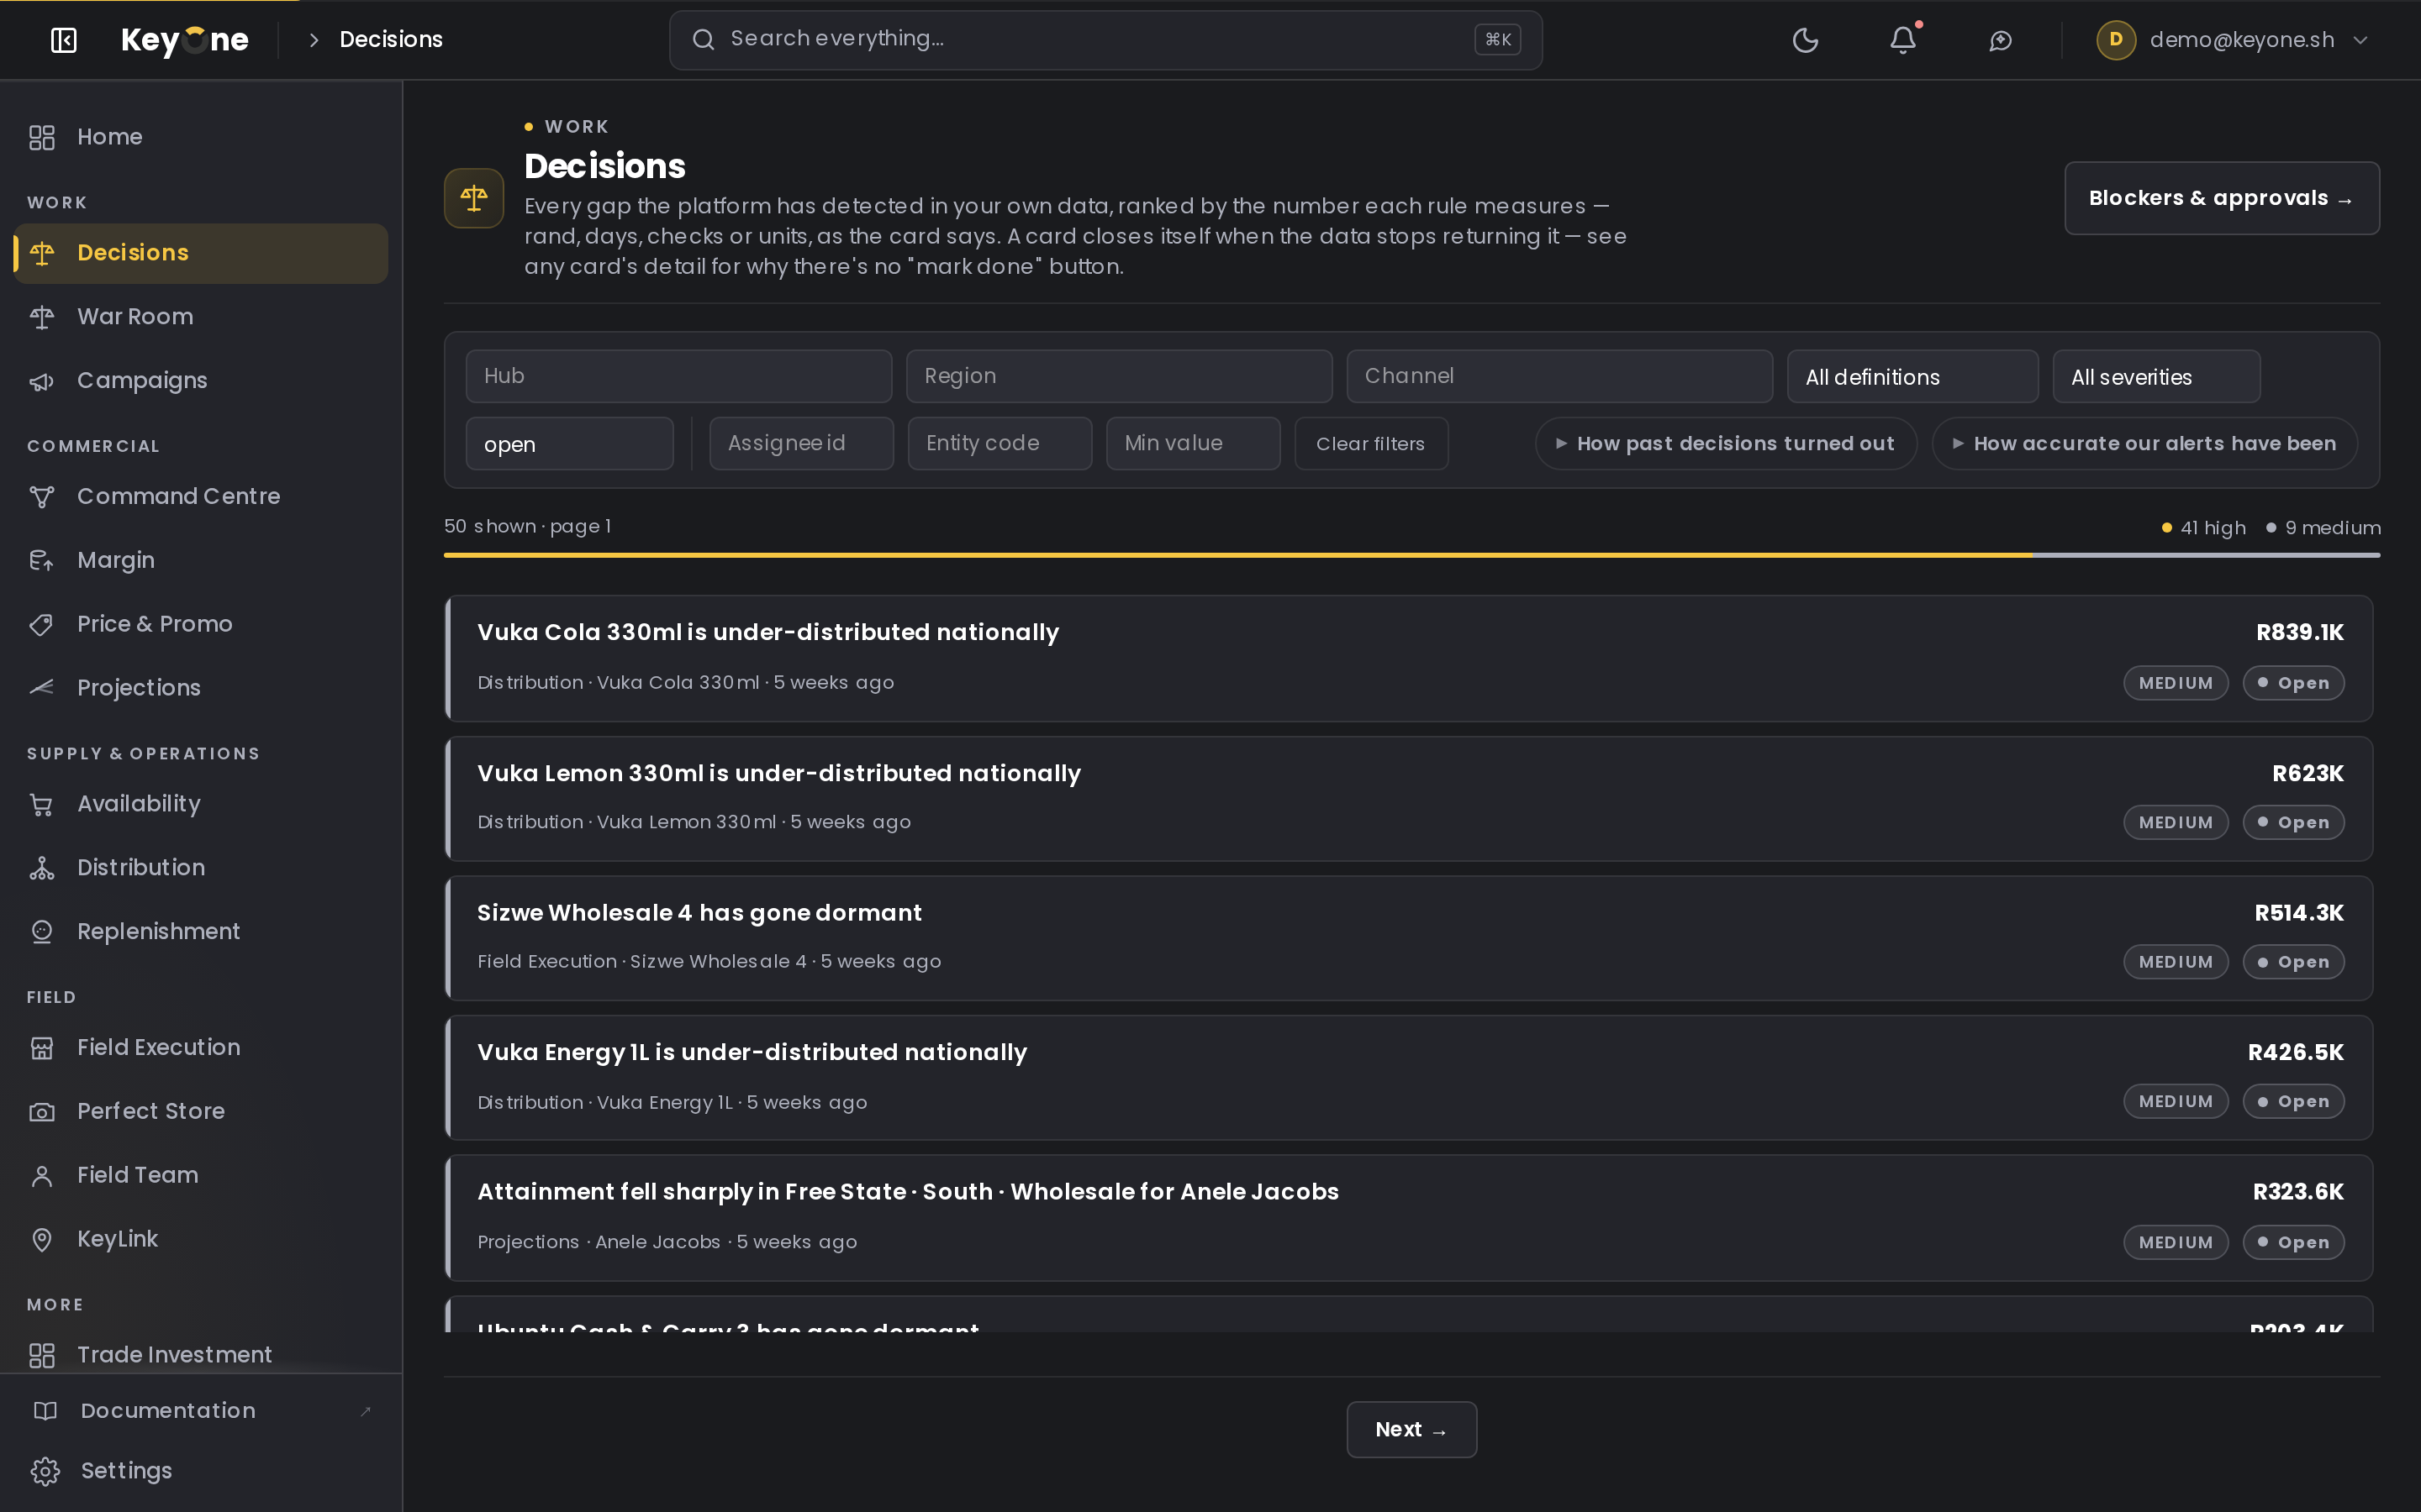
Task: Click the Settings gear icon
Action: 45,1471
